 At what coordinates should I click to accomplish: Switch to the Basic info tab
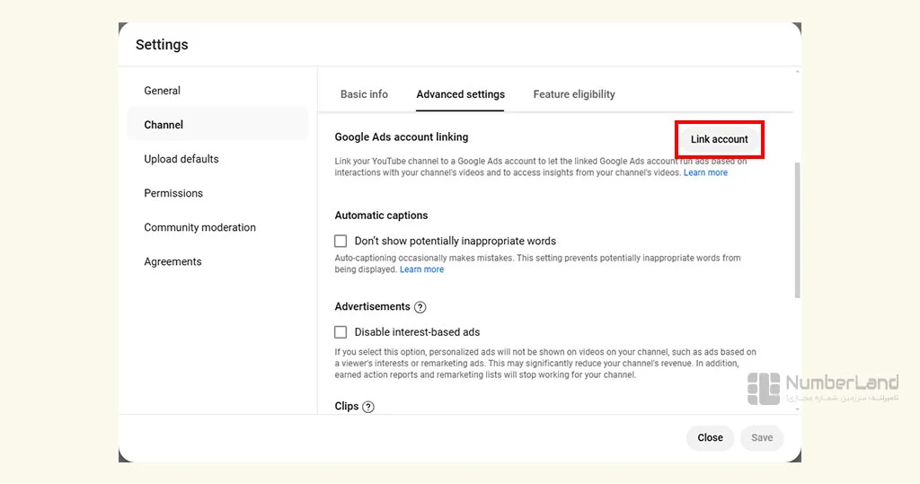[364, 94]
